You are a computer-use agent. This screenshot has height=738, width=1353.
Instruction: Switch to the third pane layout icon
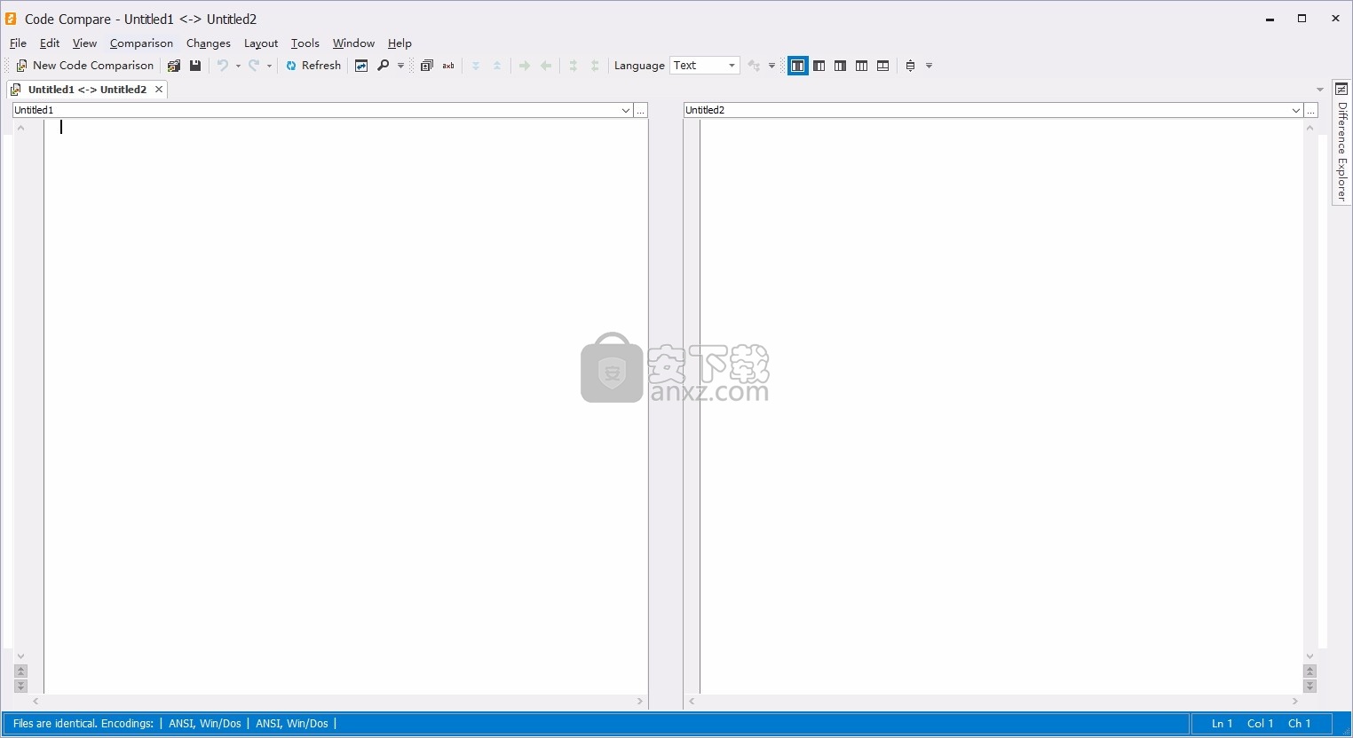coord(841,66)
